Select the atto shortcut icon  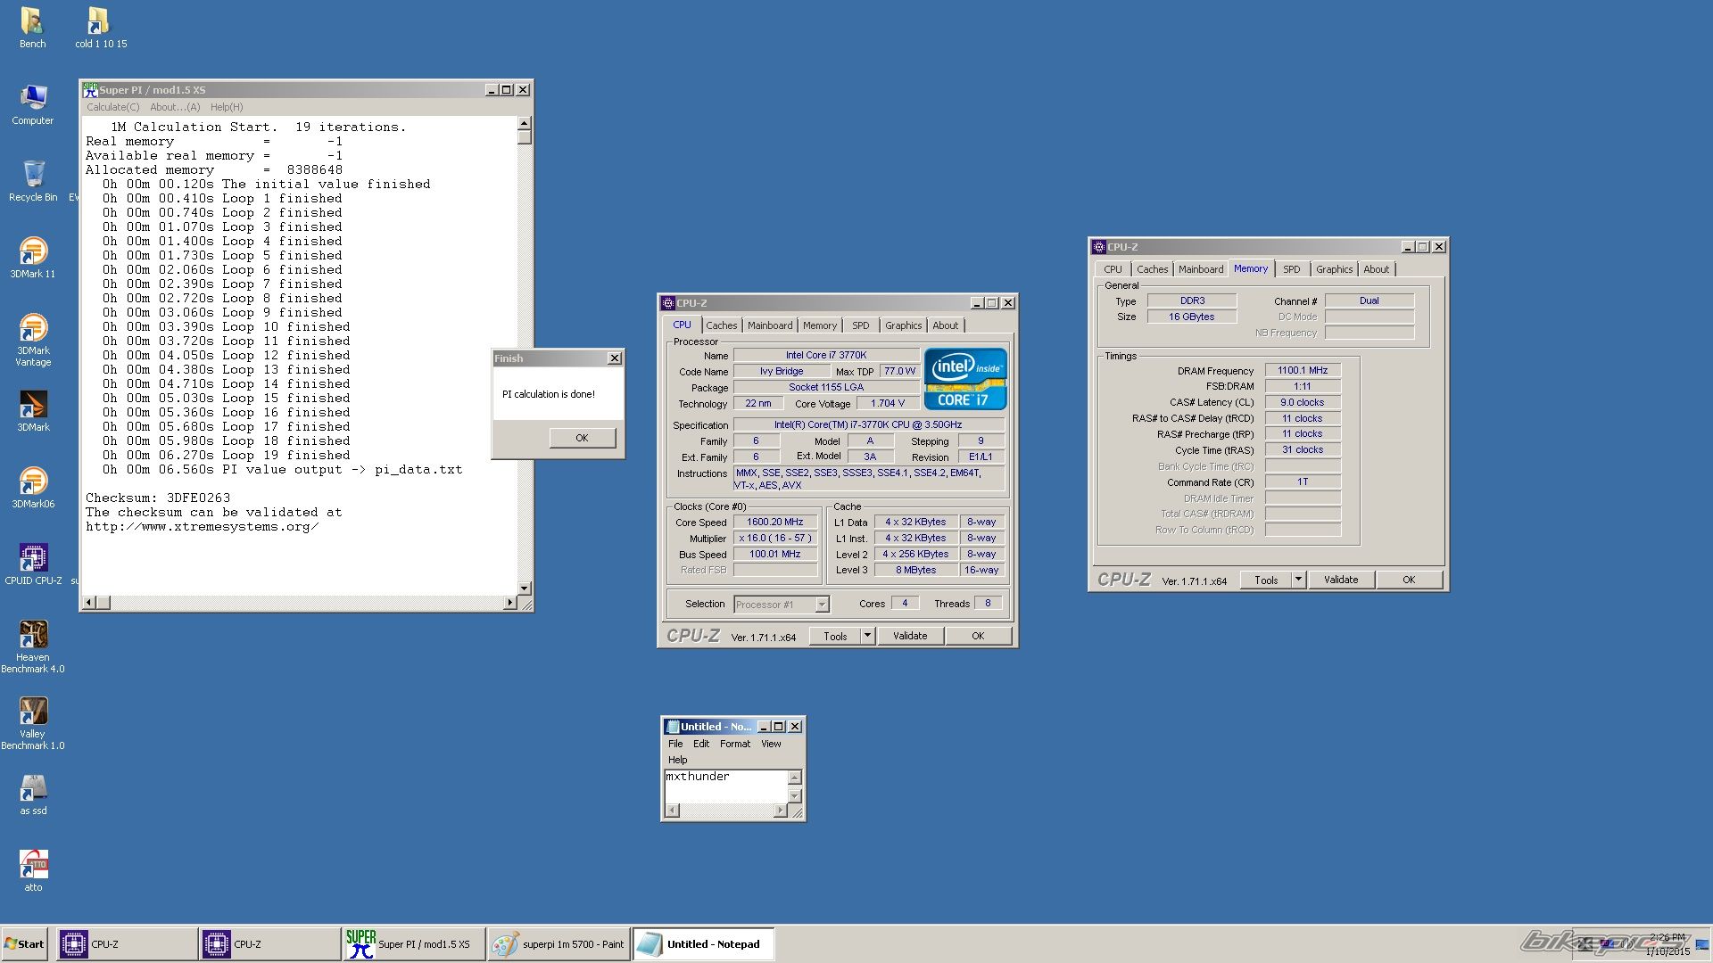[x=33, y=865]
